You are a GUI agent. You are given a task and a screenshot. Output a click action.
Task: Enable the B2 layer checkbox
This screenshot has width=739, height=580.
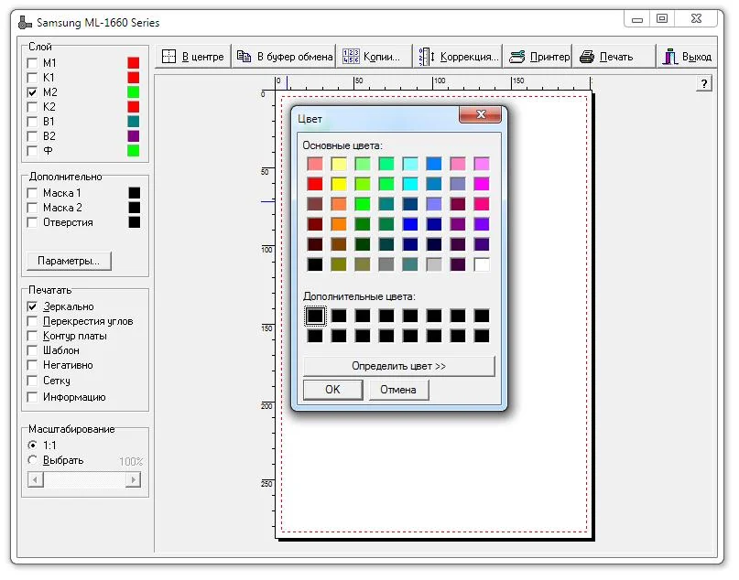[x=32, y=136]
